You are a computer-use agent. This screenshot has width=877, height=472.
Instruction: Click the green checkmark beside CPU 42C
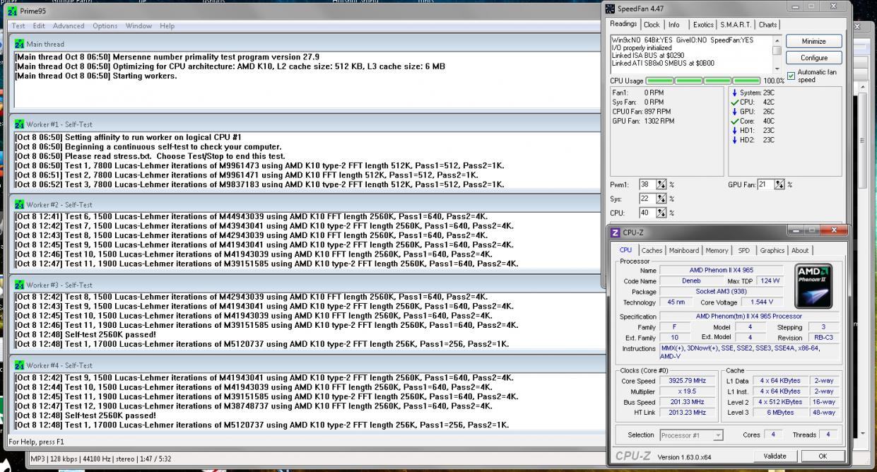point(735,102)
